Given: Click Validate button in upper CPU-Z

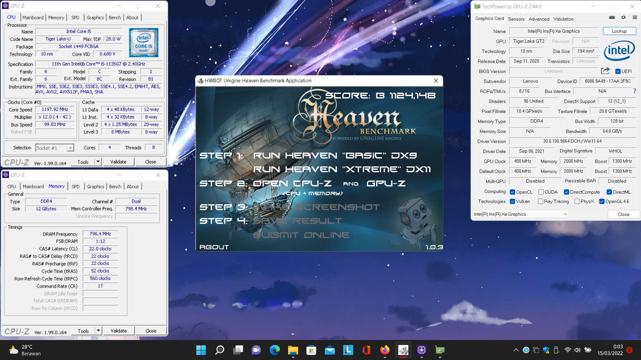Looking at the screenshot, I should click(x=118, y=162).
